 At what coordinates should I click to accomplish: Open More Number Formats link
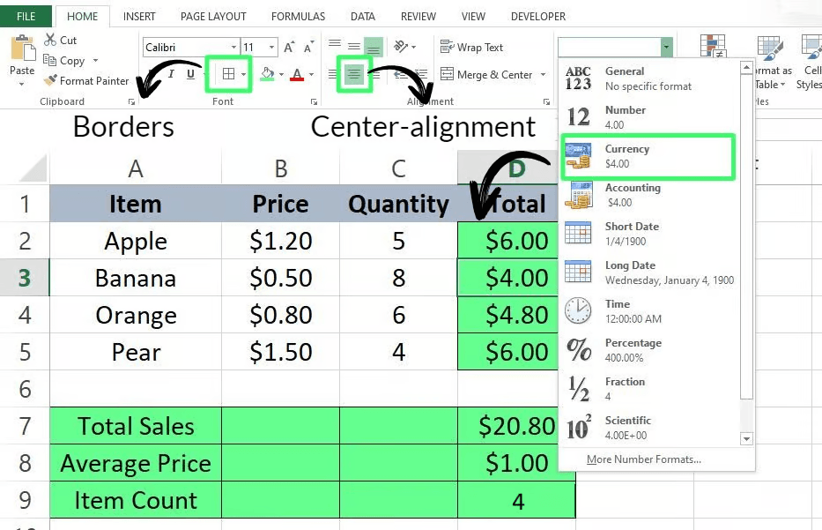click(x=643, y=459)
